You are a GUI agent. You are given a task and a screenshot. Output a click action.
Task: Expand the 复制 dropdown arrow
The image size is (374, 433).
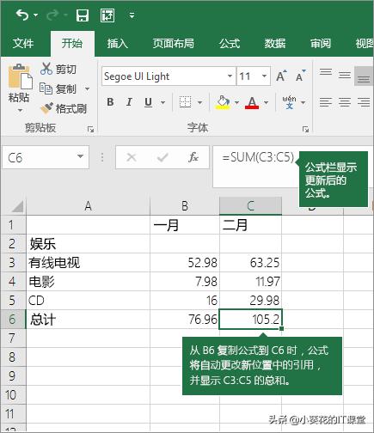tap(87, 89)
